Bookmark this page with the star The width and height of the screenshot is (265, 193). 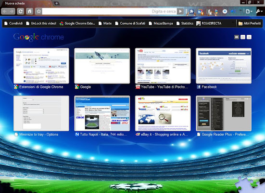38,12
